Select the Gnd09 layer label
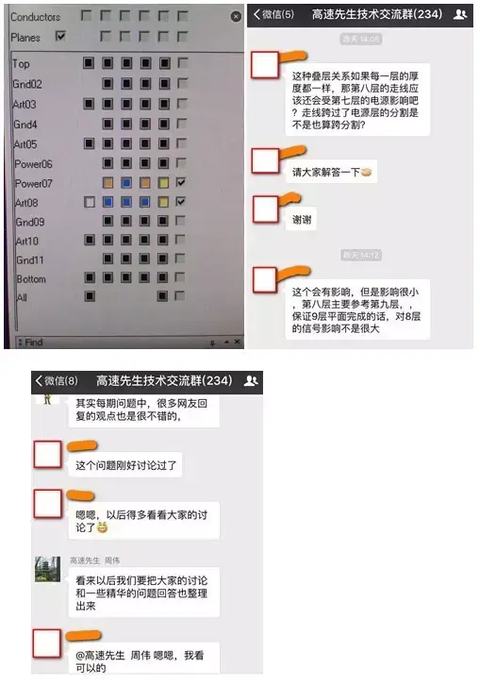 [x=30, y=222]
